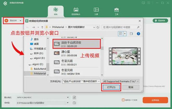Select the outdented aigoU (E:) root drive
172x109 pixels.
36,64
